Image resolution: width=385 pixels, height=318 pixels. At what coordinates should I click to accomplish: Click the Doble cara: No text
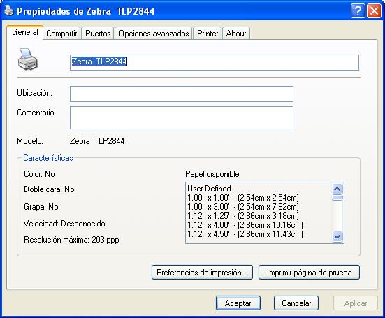coord(49,189)
